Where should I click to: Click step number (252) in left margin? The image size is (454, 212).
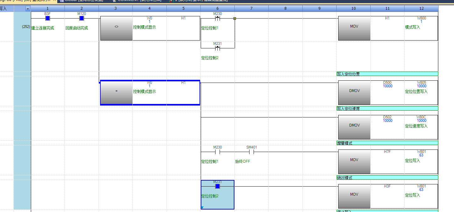(26, 27)
